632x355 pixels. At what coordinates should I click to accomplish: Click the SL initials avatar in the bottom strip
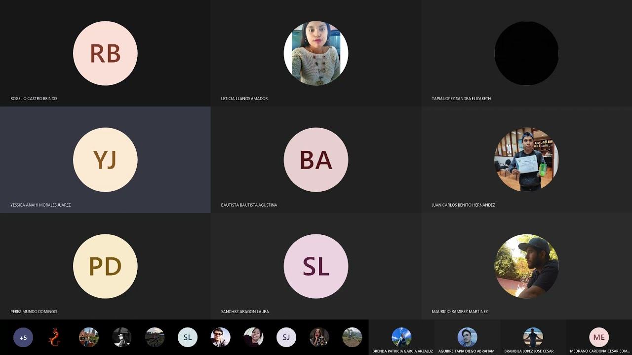(x=188, y=337)
